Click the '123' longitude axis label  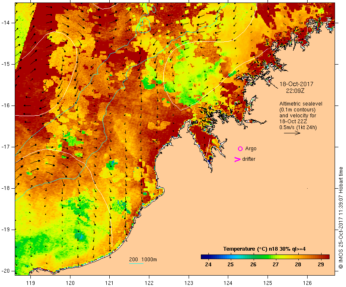point(189,283)
